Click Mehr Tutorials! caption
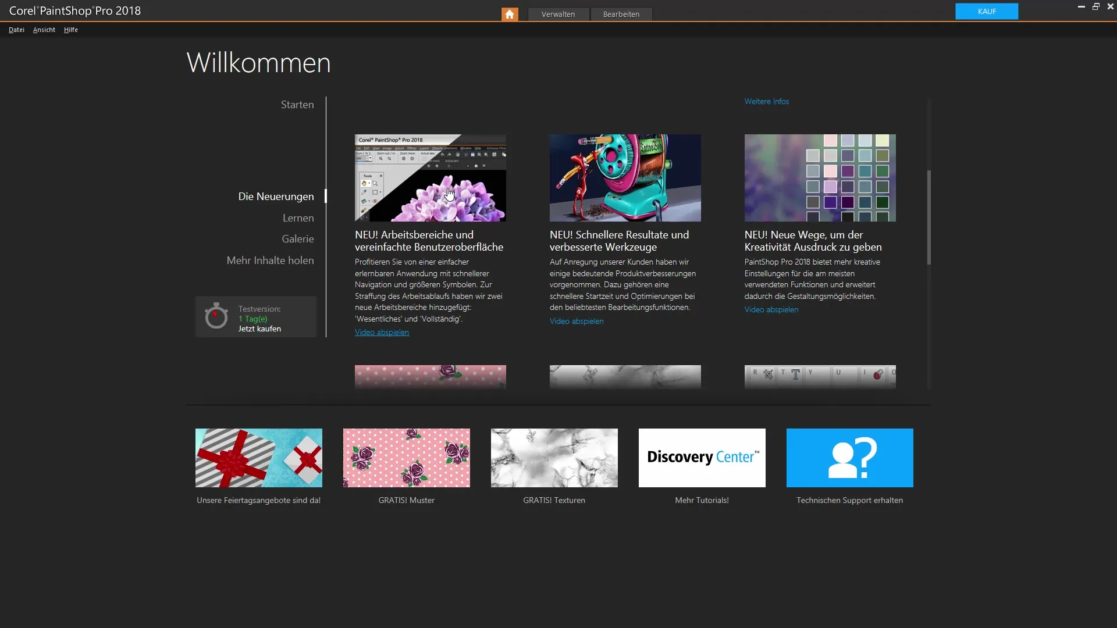 702,501
